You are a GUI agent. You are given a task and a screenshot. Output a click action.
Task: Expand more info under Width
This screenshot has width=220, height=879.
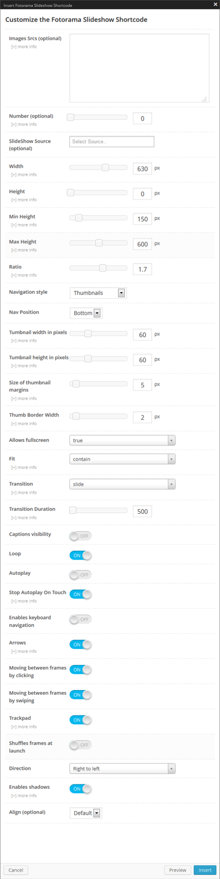click(23, 174)
